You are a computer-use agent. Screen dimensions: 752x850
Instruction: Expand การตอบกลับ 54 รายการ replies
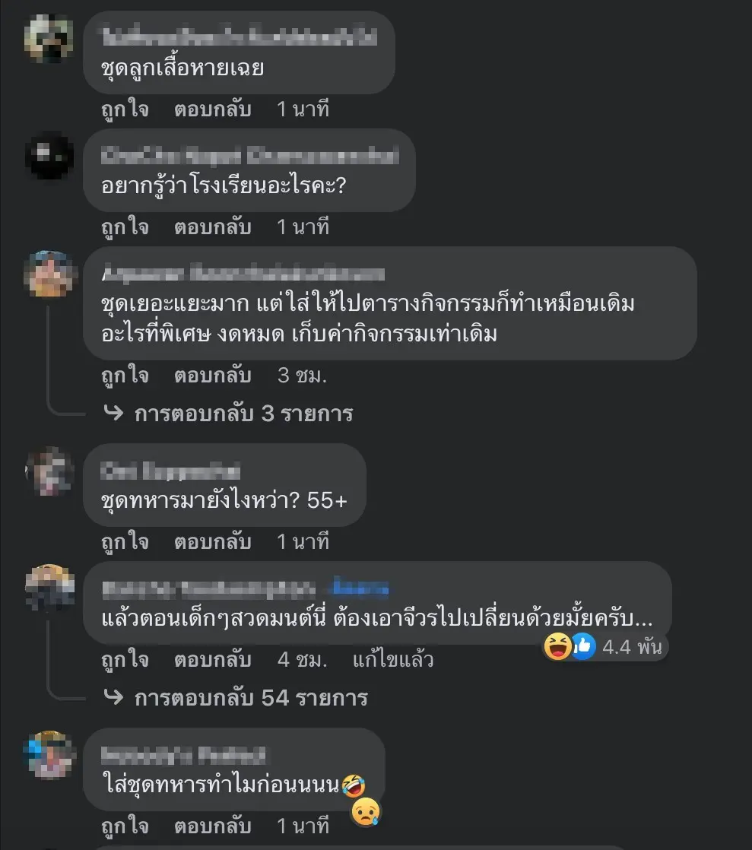(251, 698)
